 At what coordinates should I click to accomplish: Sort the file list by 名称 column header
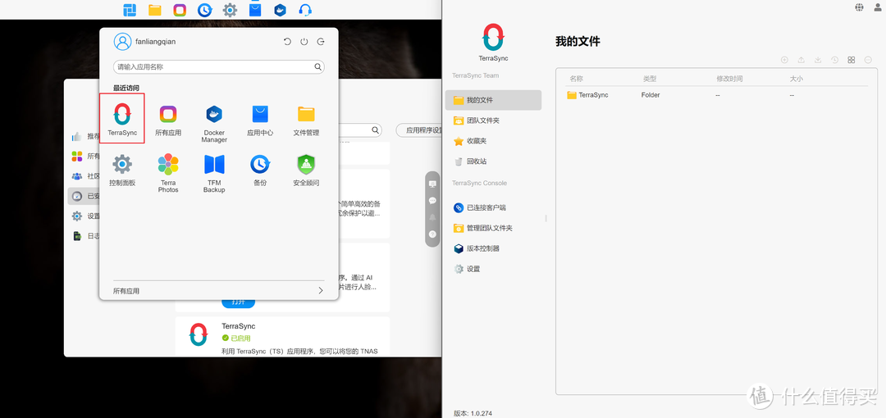click(577, 79)
